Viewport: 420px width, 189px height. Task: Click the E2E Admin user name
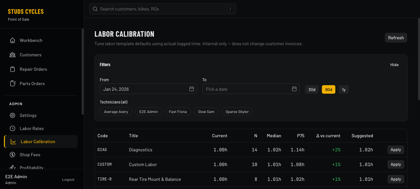[16, 177]
